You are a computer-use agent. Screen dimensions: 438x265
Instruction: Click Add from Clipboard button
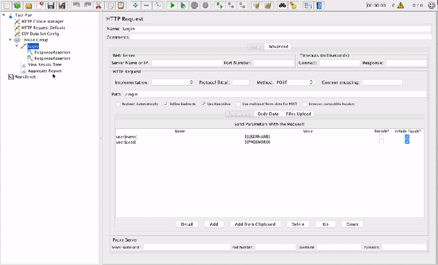tap(255, 224)
